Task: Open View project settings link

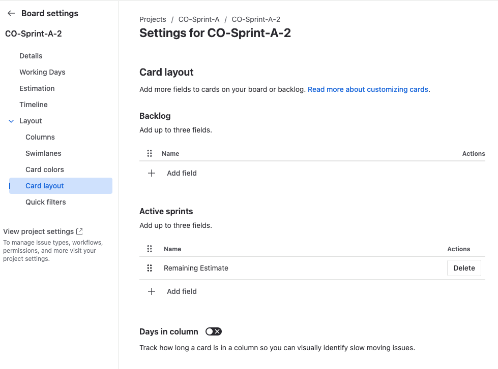Action: 39,231
